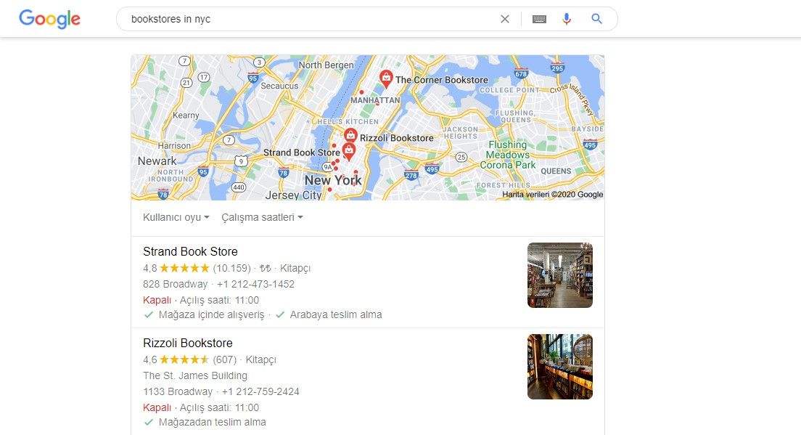801x435 pixels.
Task: Click the Google logo
Action: point(49,19)
